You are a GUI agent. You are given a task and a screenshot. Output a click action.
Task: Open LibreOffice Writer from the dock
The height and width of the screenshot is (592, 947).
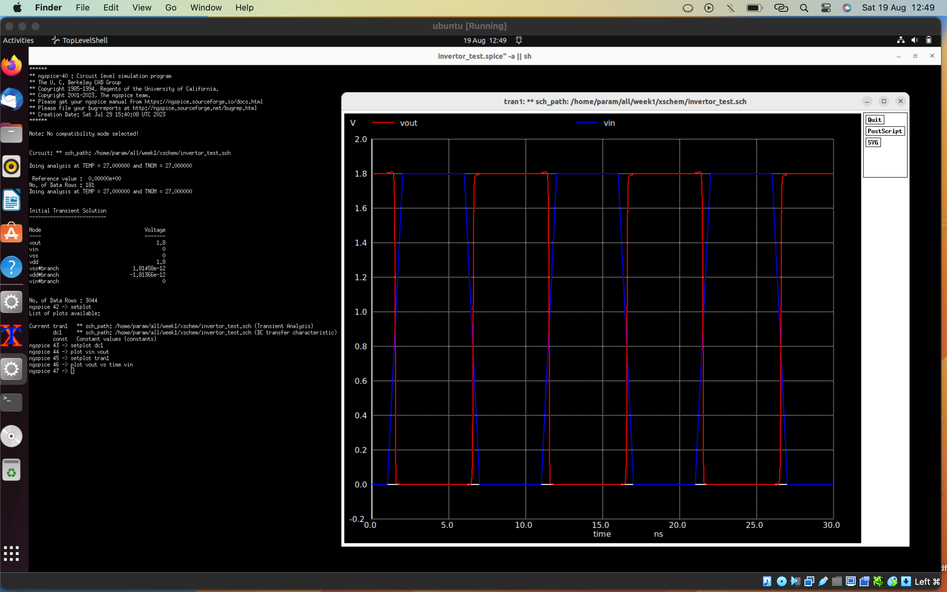(x=12, y=200)
